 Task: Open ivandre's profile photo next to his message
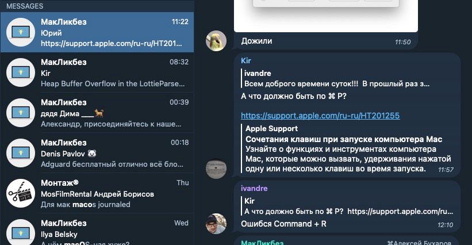(216, 224)
